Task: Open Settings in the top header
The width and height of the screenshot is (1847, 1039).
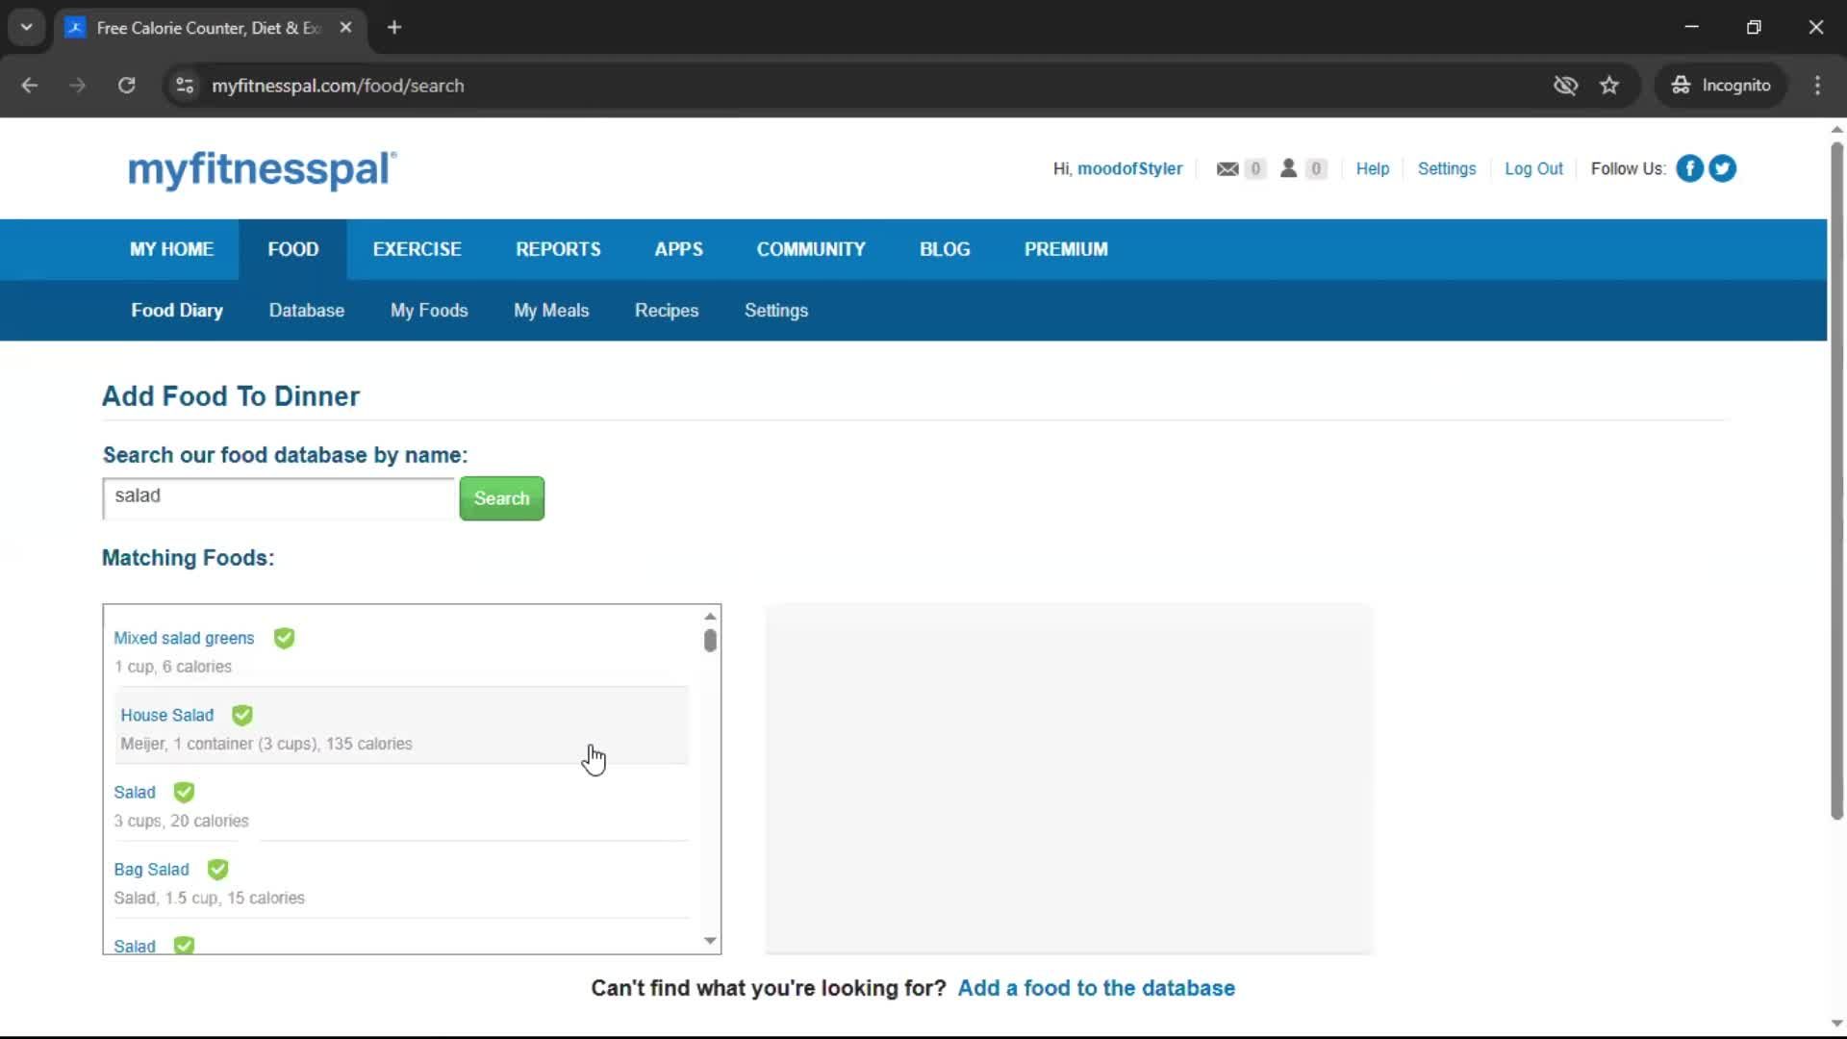Action: (x=1447, y=168)
